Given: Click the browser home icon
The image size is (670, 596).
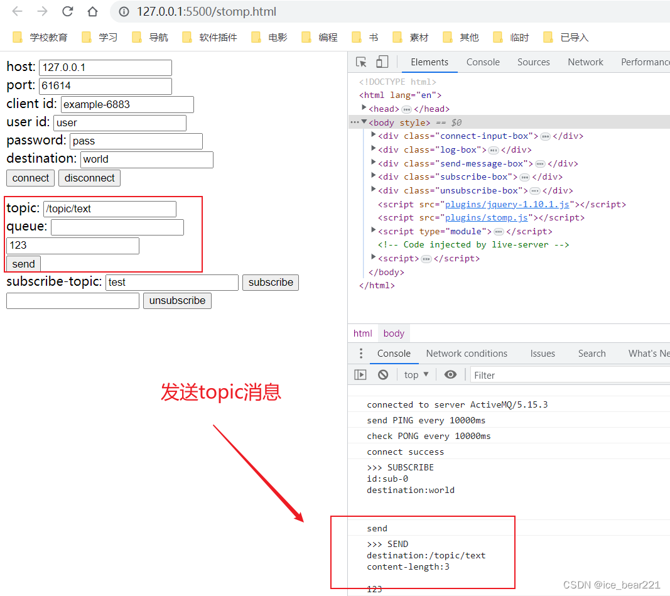Looking at the screenshot, I should point(91,11).
